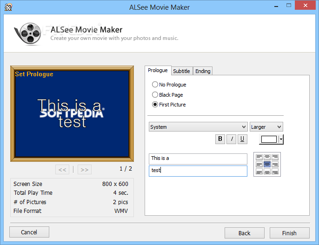Image resolution: width=319 pixels, height=245 pixels.
Task: Select the highlighted middle-center alignment
Action: pos(267,164)
